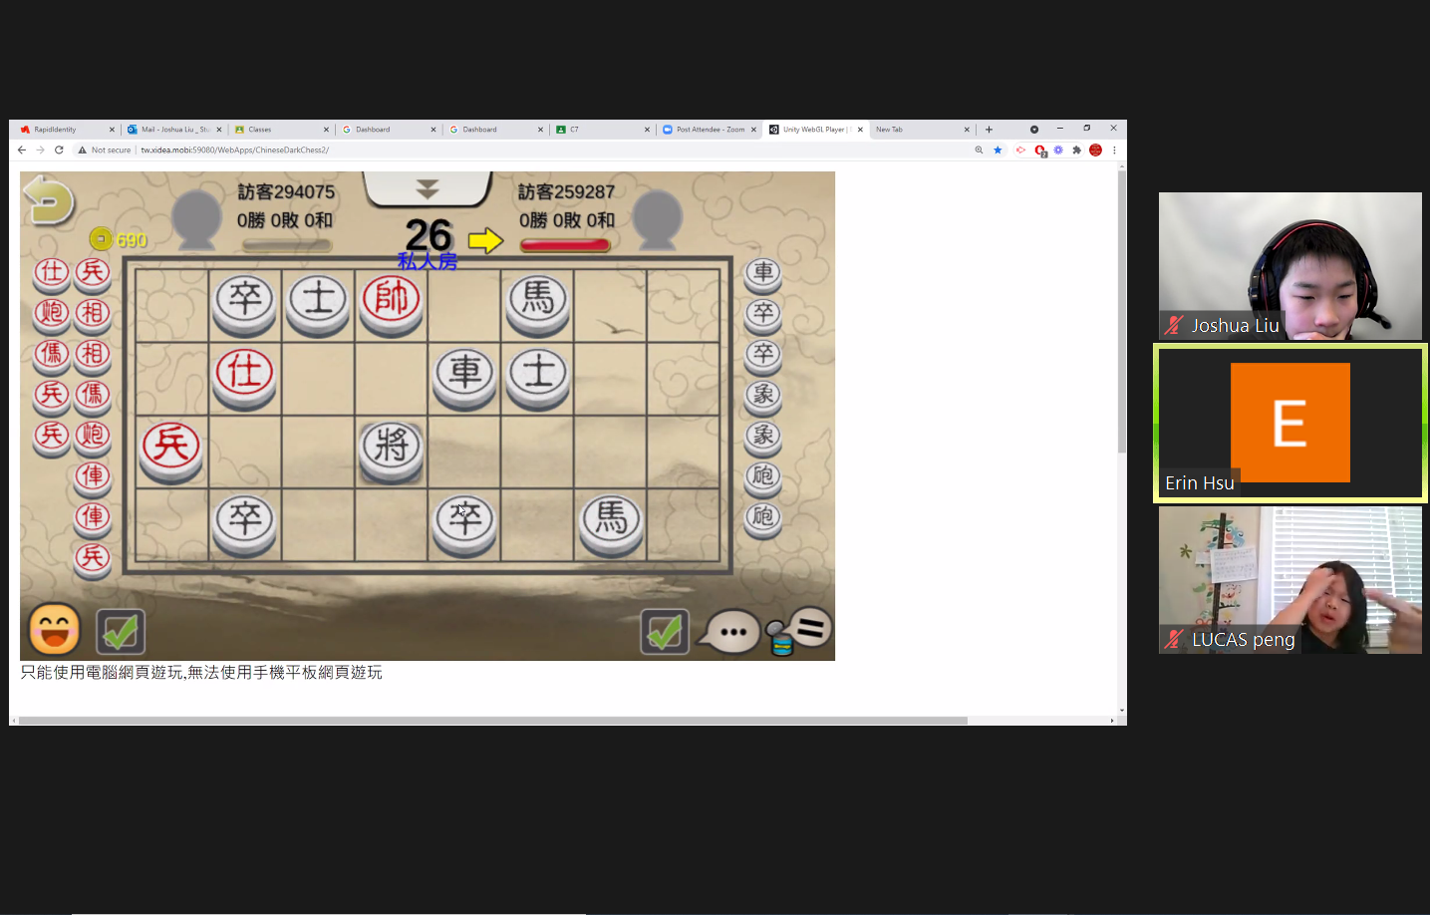This screenshot has height=915, width=1430.
Task: Open the Chrome three-dot menu
Action: point(1114,151)
